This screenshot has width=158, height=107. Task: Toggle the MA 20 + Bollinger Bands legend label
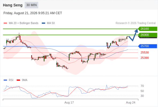[x=24, y=23]
